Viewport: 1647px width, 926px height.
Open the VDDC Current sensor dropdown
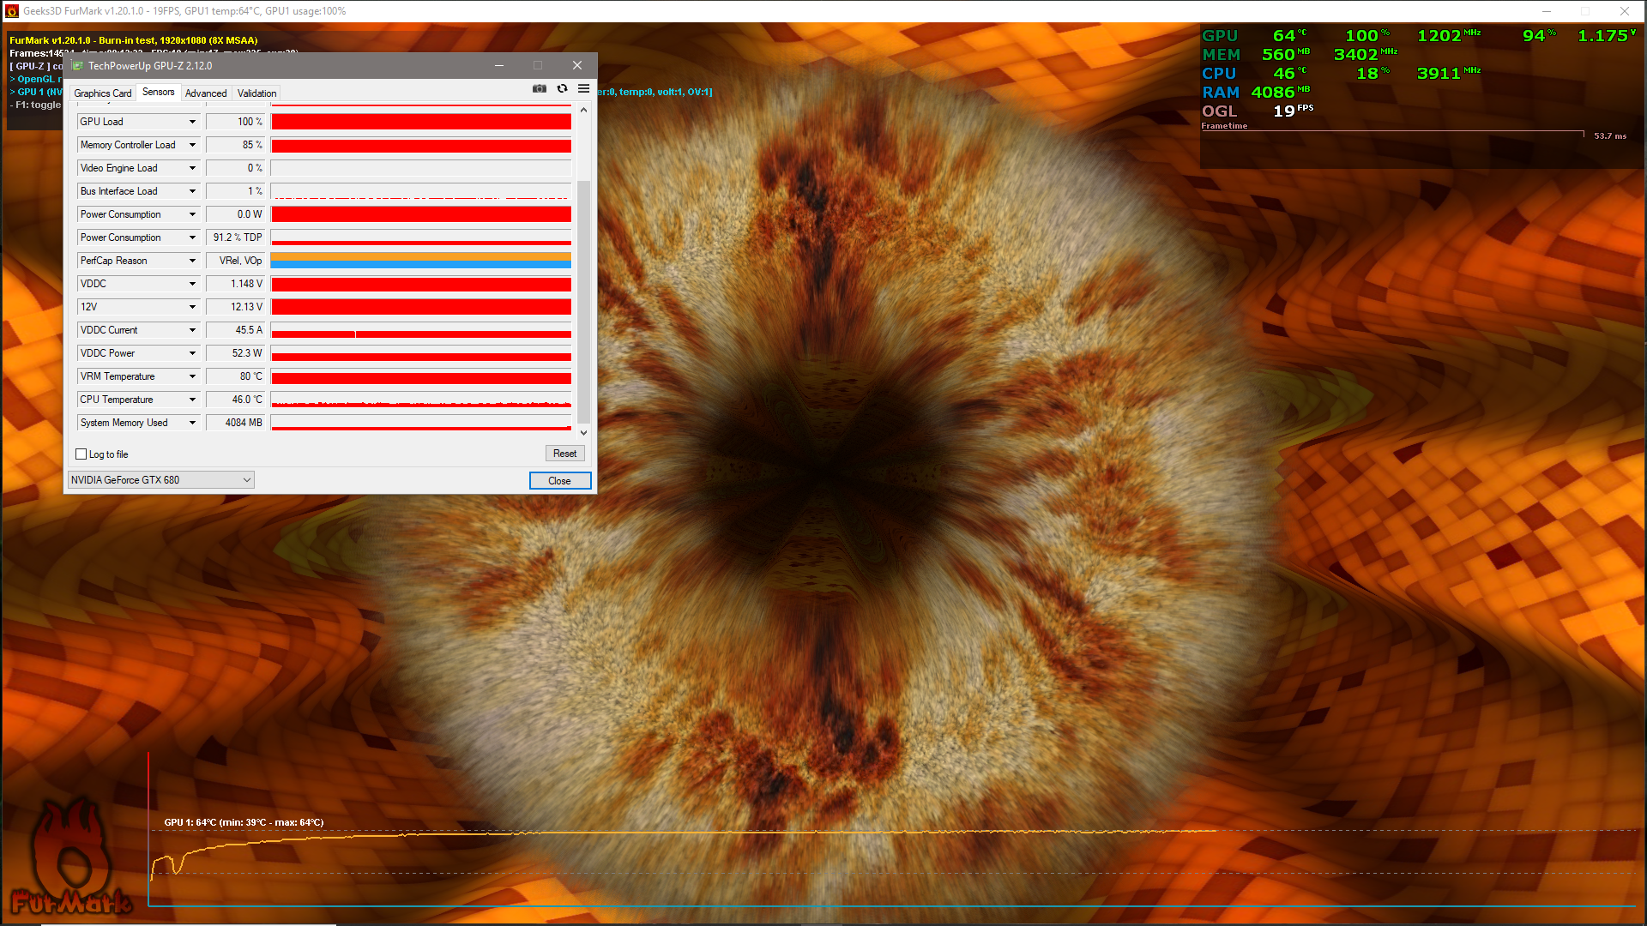(x=192, y=330)
